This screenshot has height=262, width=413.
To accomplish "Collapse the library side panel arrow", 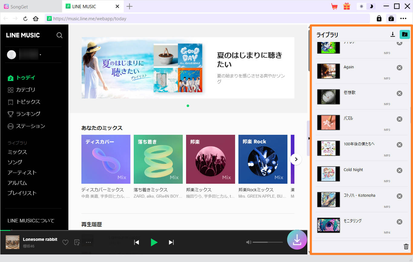I will (309, 138).
